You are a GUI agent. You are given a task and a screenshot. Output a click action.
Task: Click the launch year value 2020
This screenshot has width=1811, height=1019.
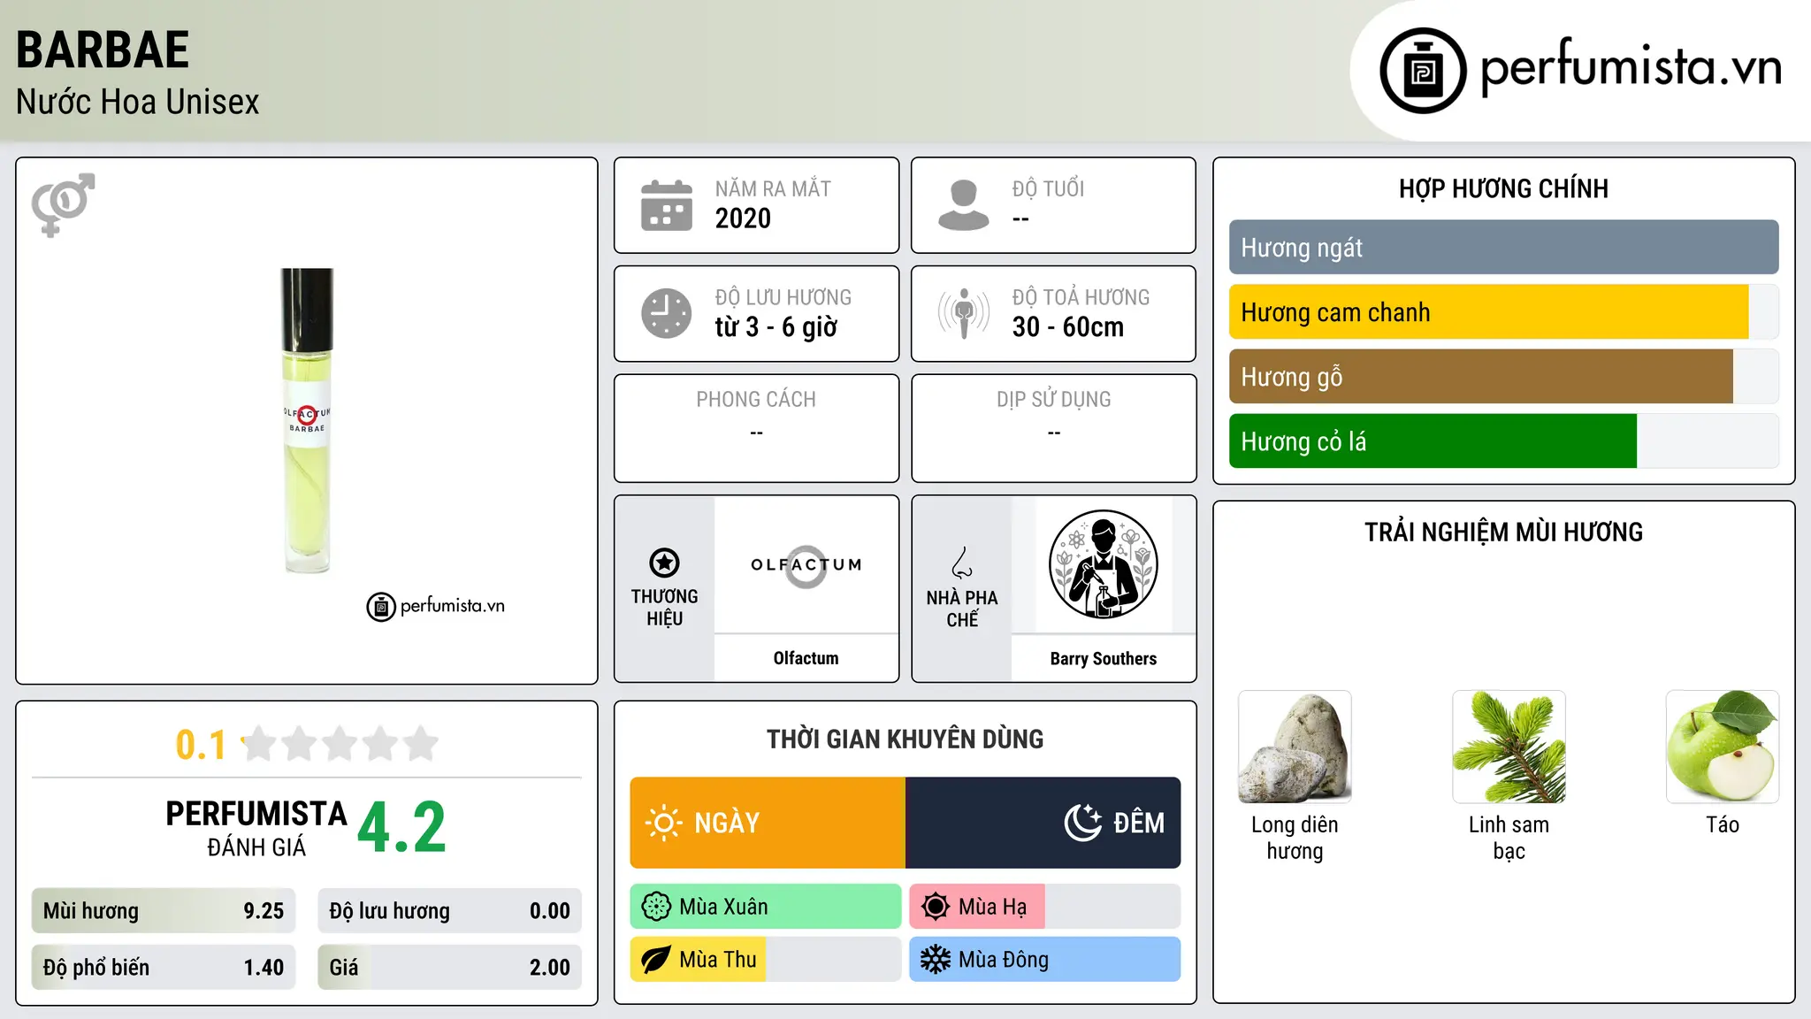click(x=743, y=218)
